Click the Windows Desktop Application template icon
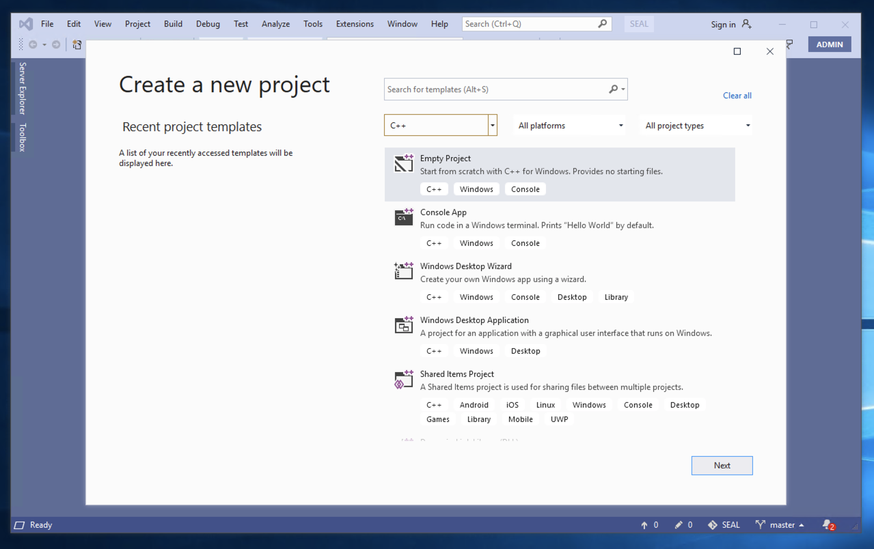This screenshot has height=549, width=874. click(x=404, y=325)
